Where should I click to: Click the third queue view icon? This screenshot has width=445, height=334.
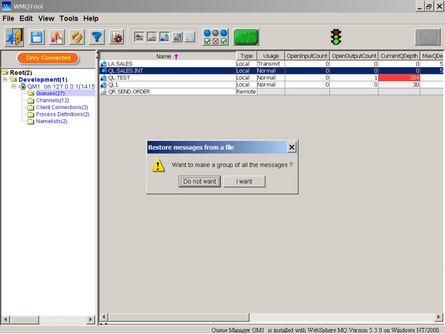[165, 37]
